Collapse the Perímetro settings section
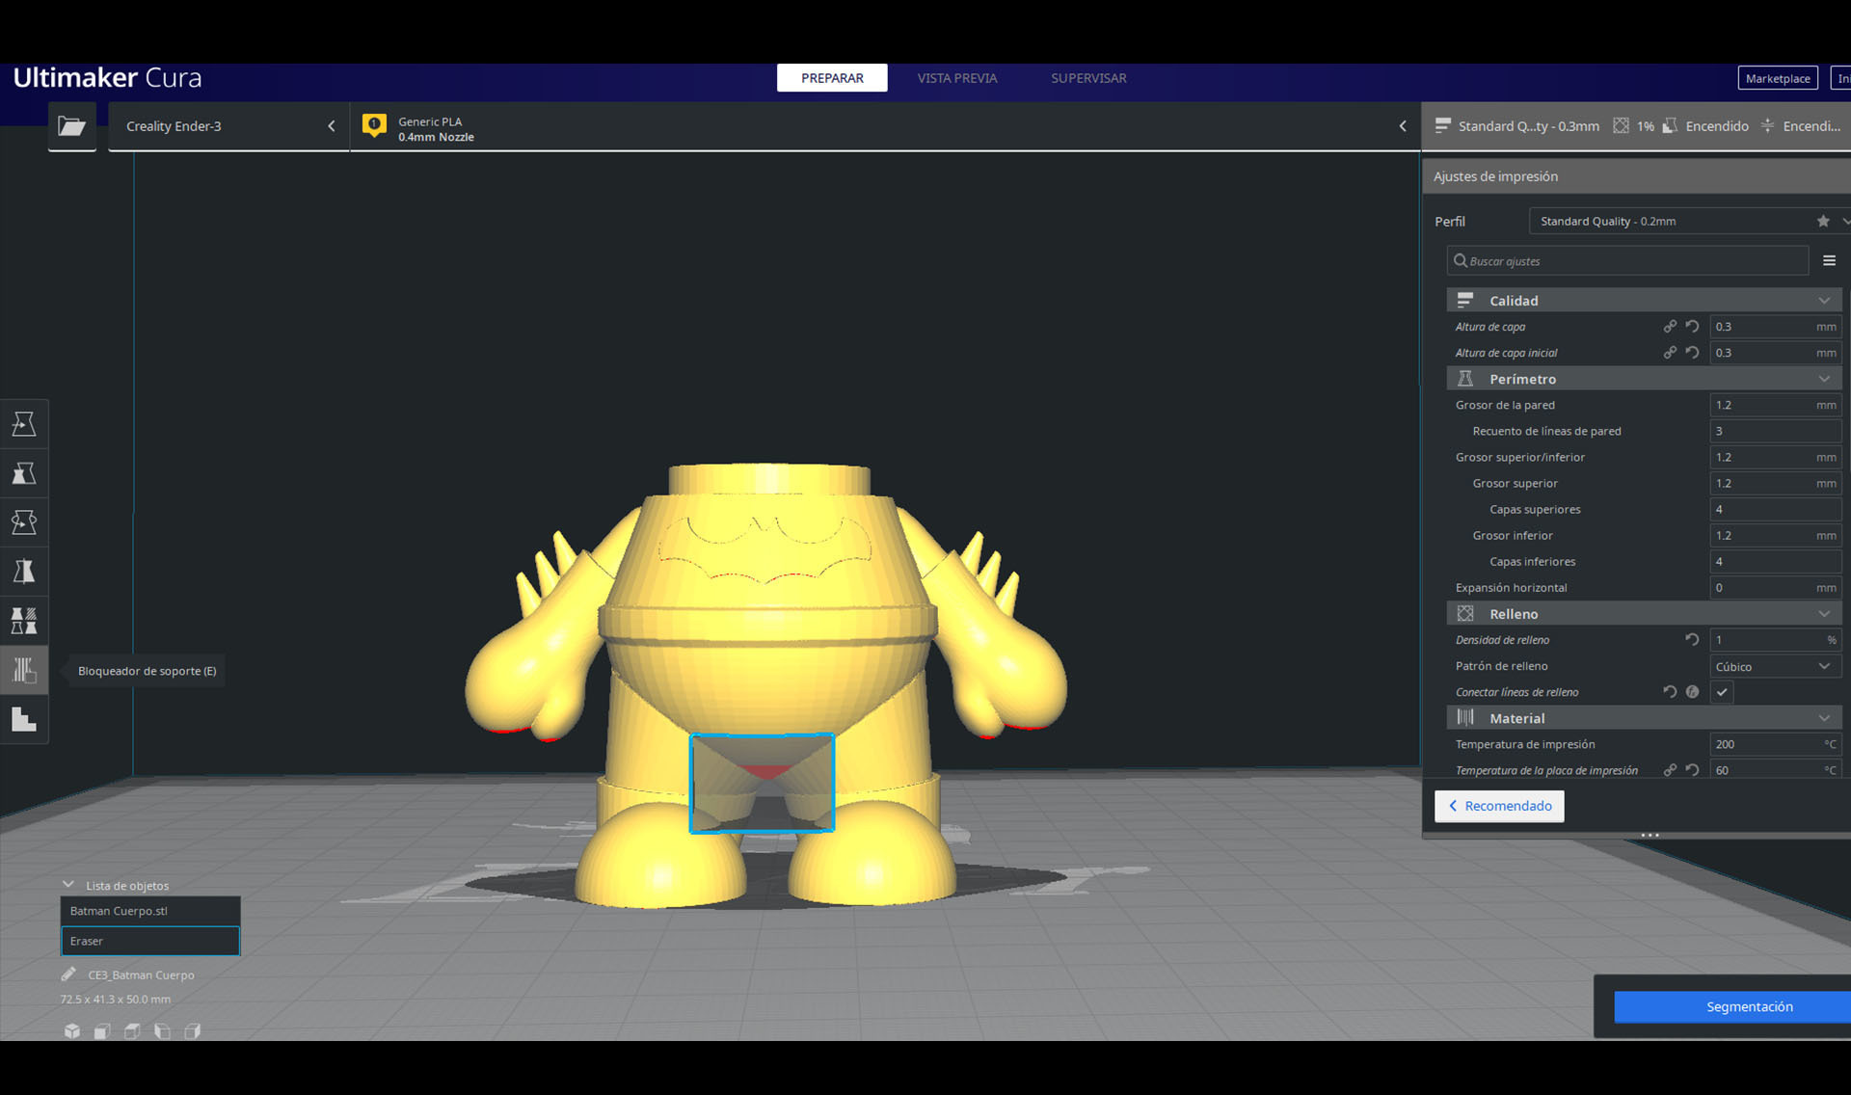The height and width of the screenshot is (1095, 1851). (x=1644, y=379)
